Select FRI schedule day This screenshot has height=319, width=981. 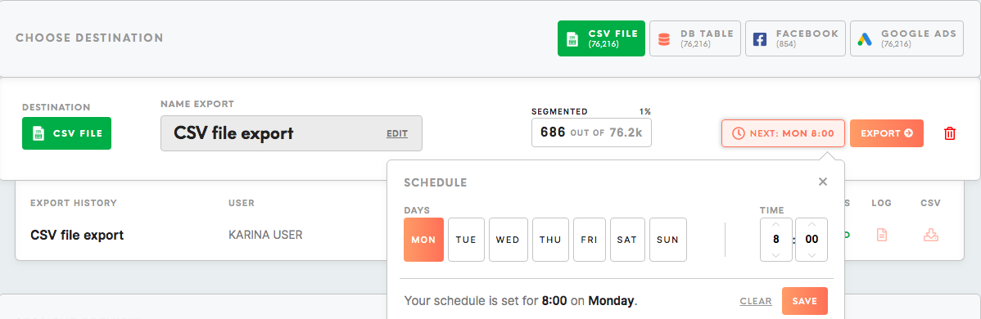589,240
